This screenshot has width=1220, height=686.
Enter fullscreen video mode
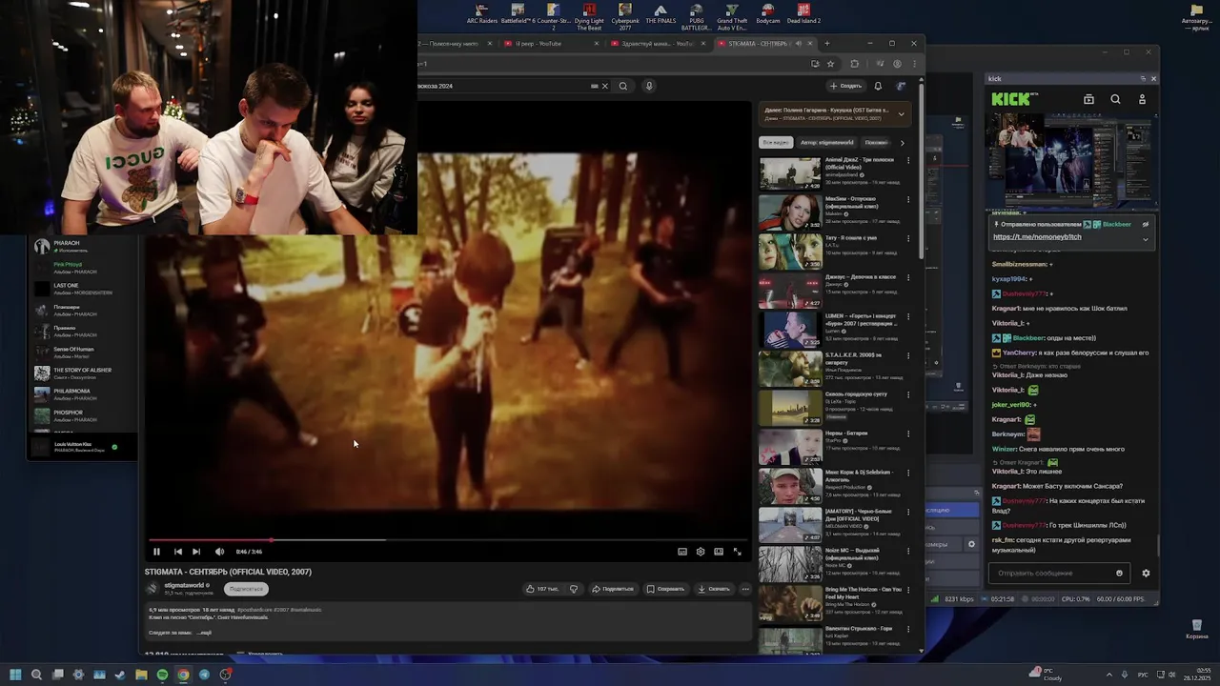tap(737, 552)
